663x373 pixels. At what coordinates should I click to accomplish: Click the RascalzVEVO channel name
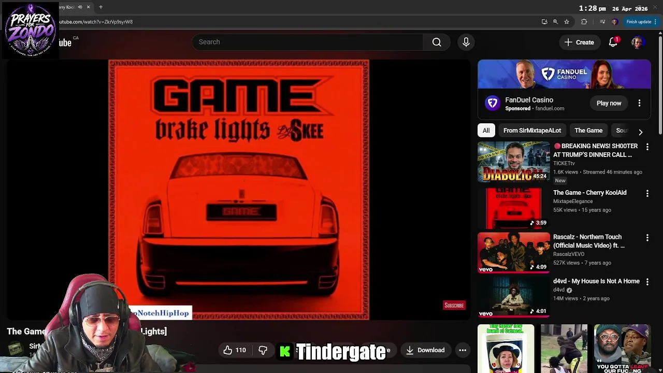[x=569, y=254]
